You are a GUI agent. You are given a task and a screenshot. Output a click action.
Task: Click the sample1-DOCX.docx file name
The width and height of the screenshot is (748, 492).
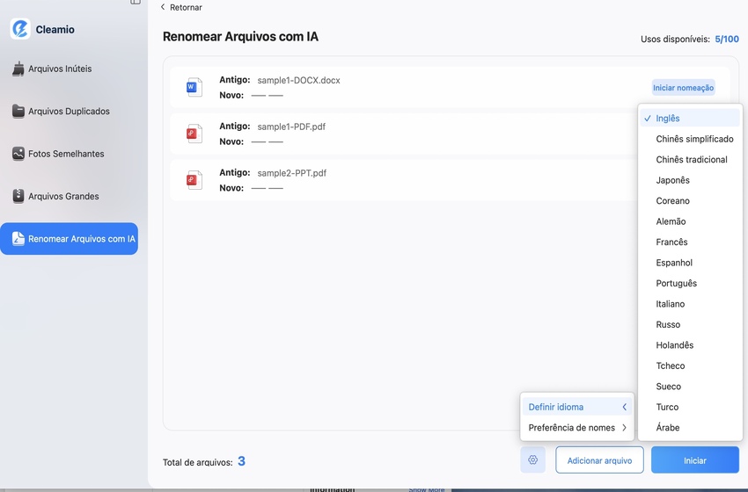298,80
